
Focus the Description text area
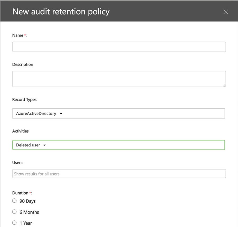click(119, 78)
